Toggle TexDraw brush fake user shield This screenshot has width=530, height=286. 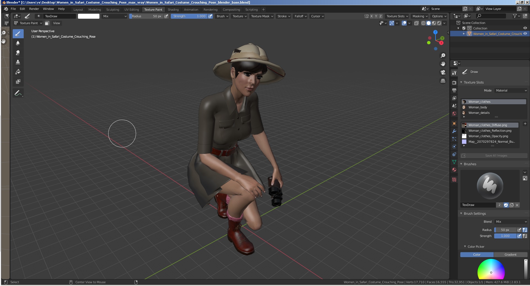coord(506,205)
